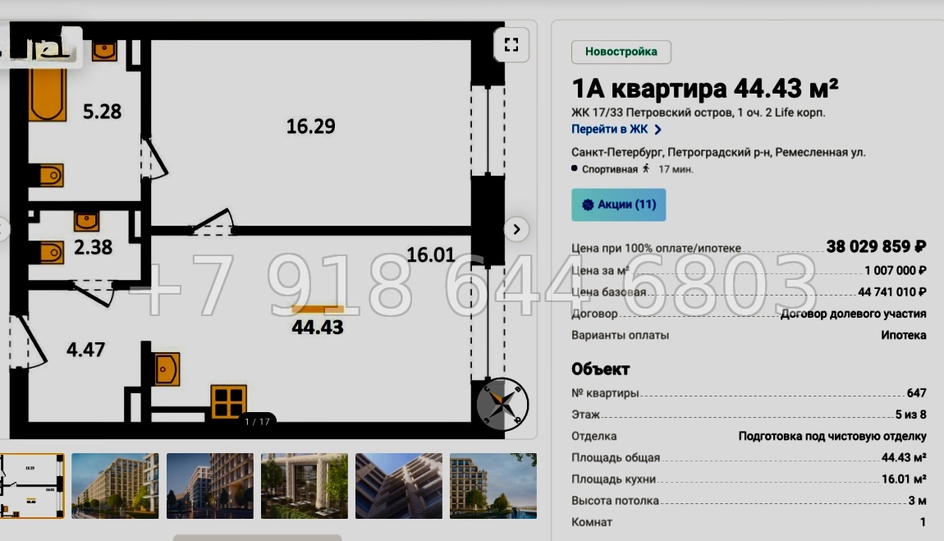Screen dimensions: 944x541
Task: Open the Акции (11) promotions button
Action: (618, 204)
